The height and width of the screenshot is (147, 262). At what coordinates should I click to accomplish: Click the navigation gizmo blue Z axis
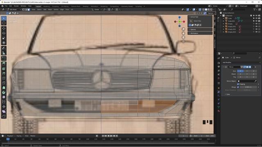click(x=179, y=17)
